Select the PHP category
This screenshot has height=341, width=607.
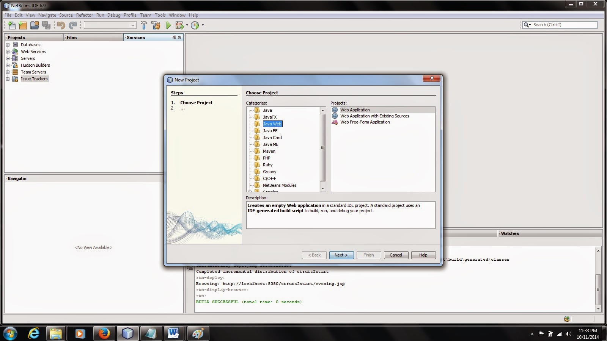coord(267,158)
